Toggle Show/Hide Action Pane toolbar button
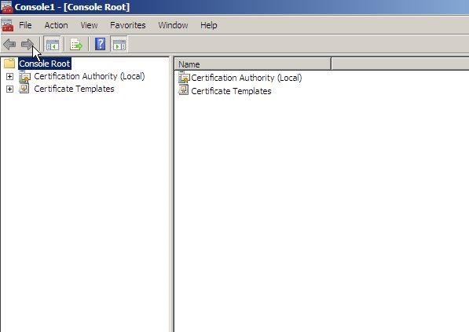This screenshot has height=332, width=469. 119,44
